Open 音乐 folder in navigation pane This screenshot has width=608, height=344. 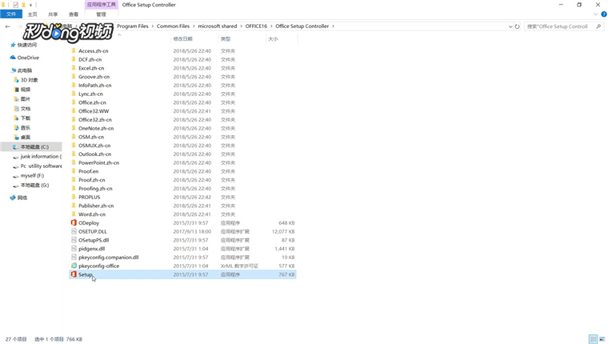[26, 127]
